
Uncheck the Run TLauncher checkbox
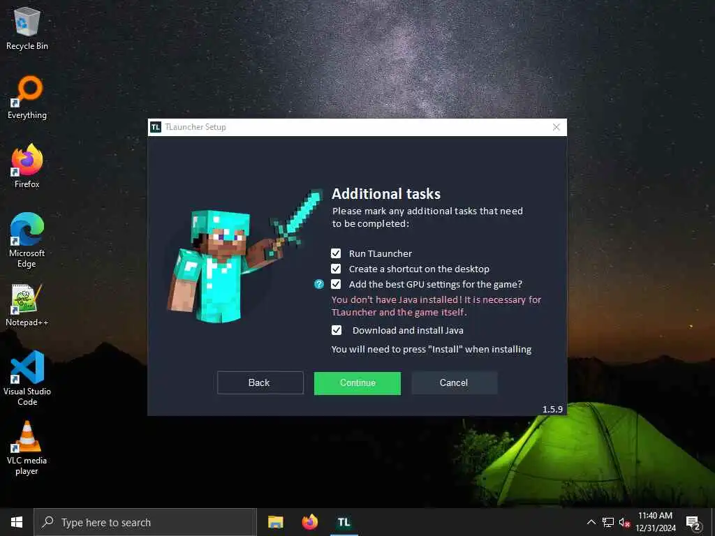tap(336, 253)
